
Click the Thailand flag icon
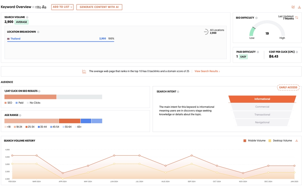tap(8, 39)
